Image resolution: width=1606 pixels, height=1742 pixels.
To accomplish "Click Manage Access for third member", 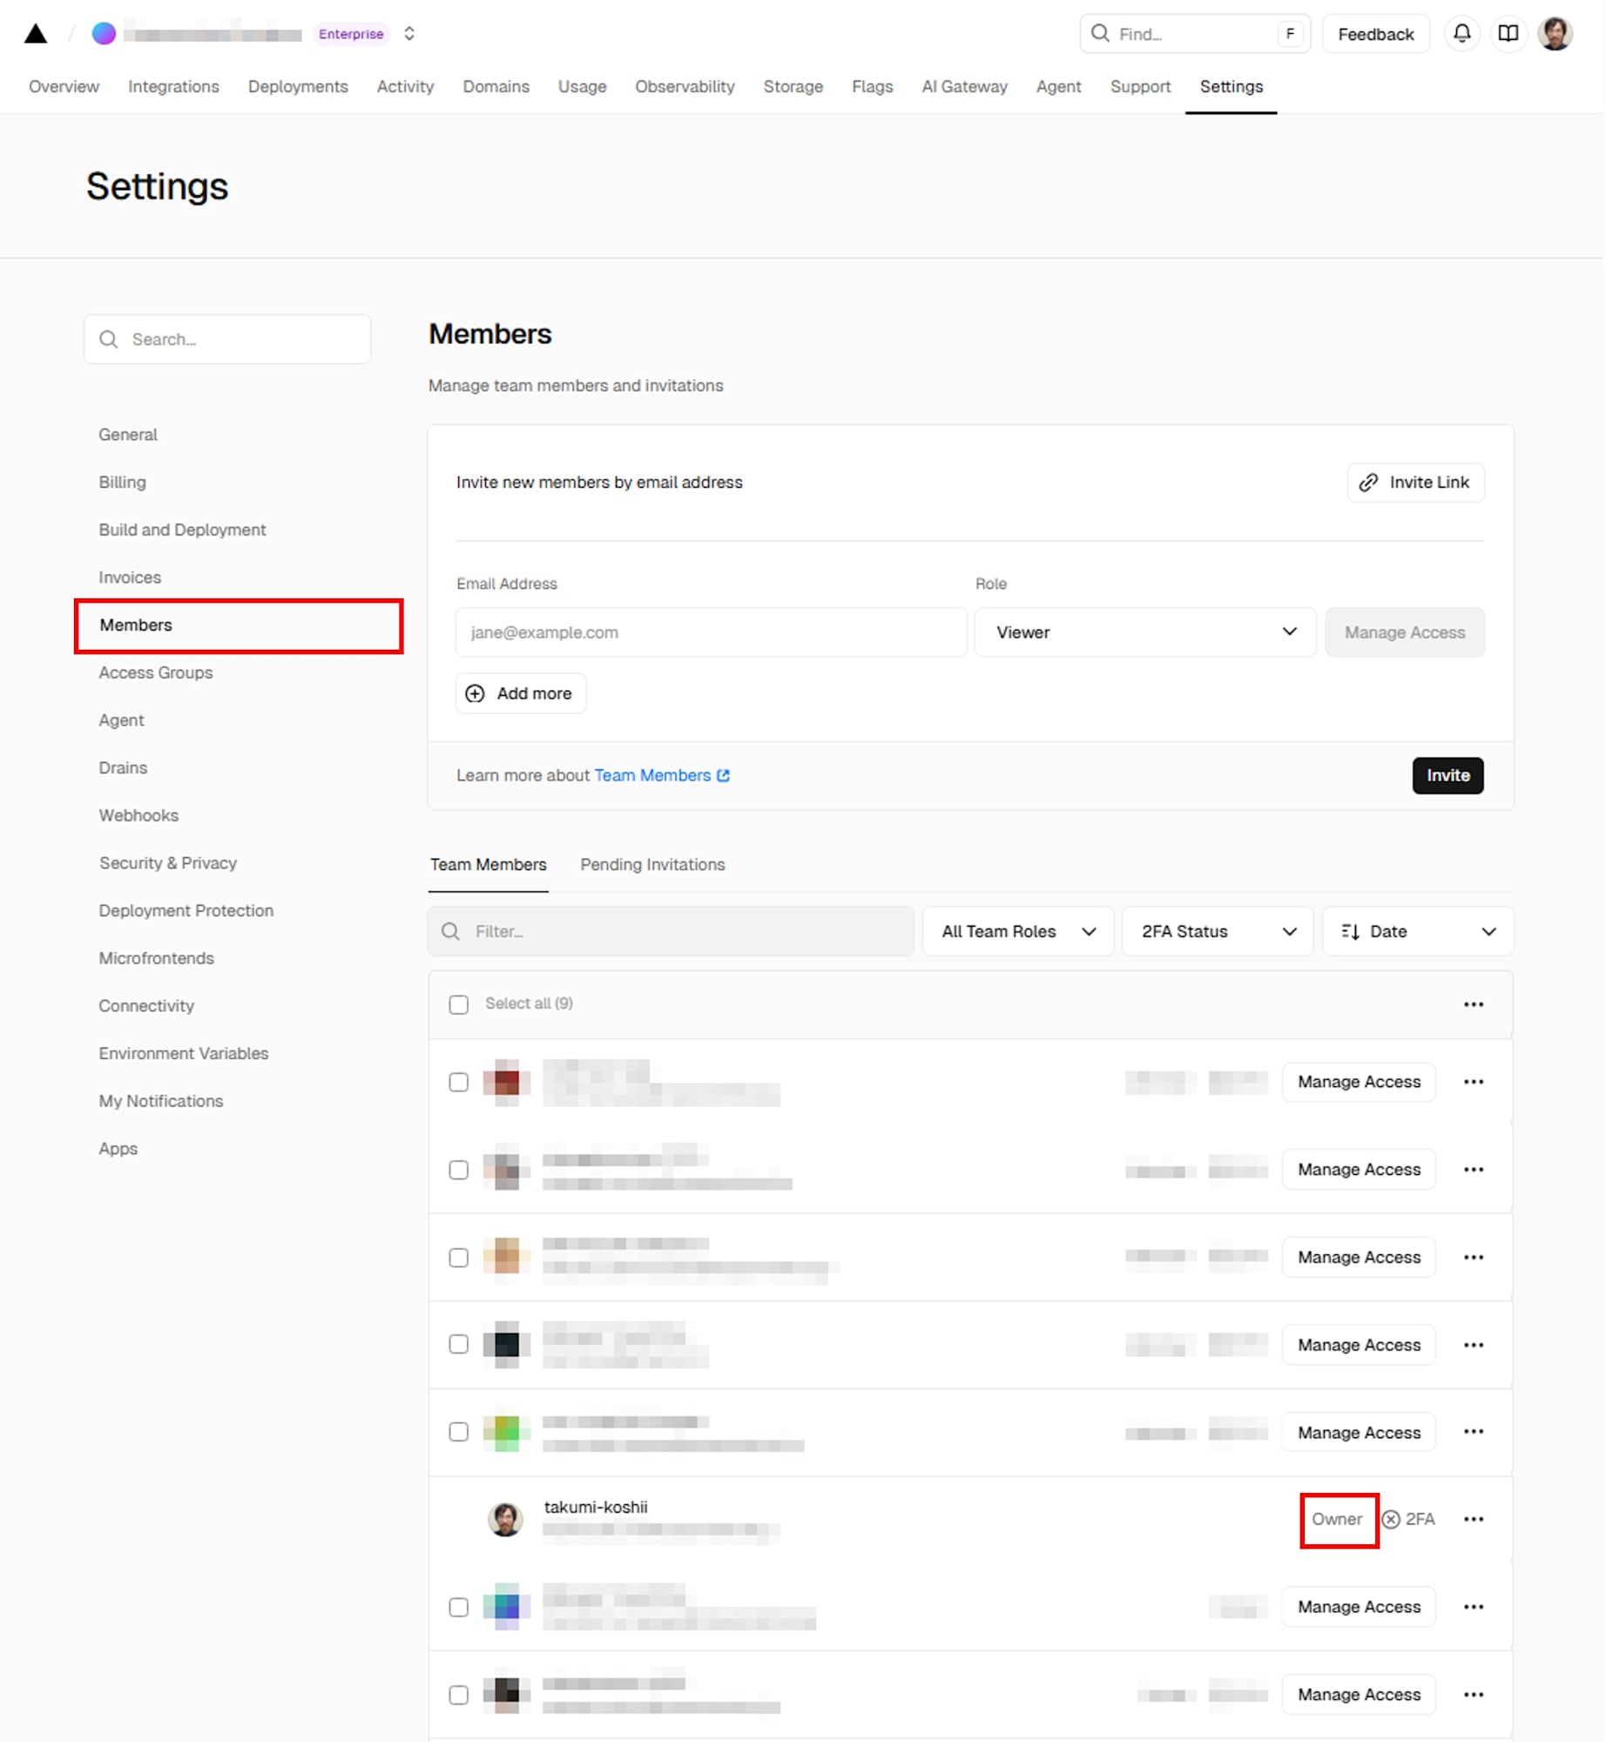I will [x=1358, y=1257].
